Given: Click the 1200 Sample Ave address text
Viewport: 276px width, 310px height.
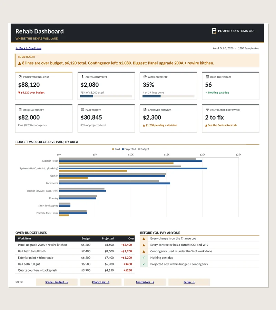Looking at the screenshot, I should (248, 48).
